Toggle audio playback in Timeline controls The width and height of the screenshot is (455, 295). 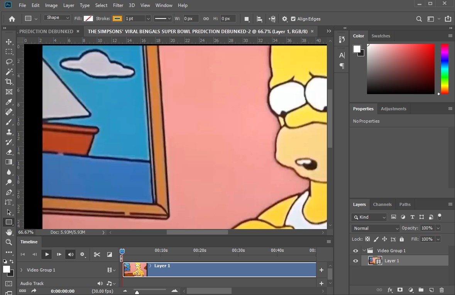[x=71, y=255]
